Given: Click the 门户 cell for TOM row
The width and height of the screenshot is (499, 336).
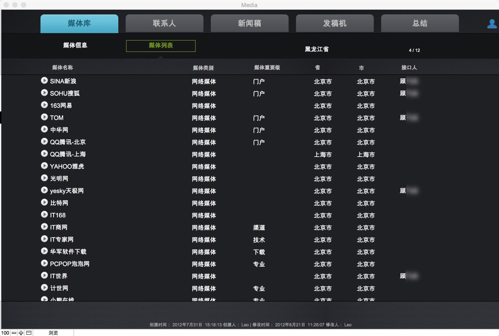Looking at the screenshot, I should [259, 118].
